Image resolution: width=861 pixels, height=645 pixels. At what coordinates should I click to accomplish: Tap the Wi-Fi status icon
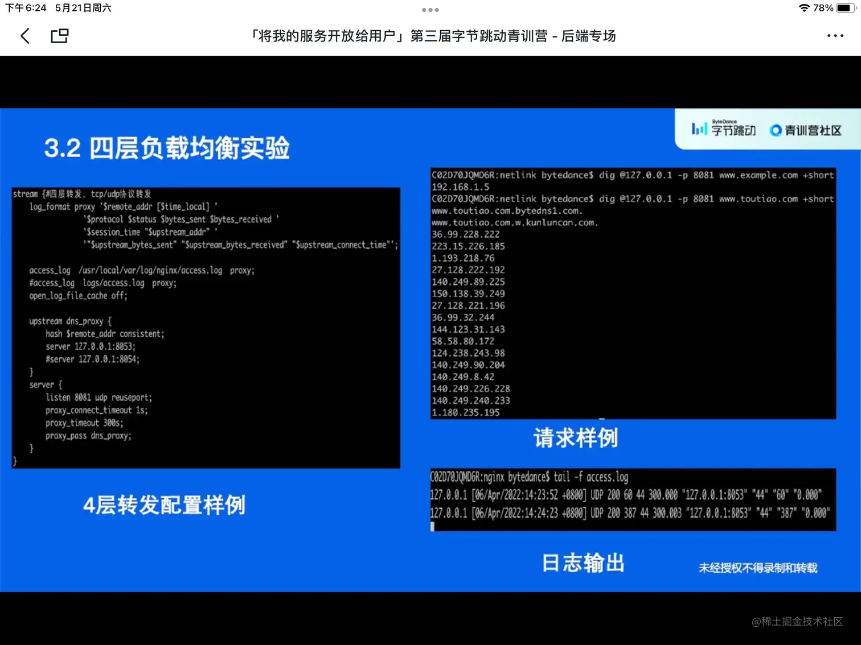click(x=804, y=8)
